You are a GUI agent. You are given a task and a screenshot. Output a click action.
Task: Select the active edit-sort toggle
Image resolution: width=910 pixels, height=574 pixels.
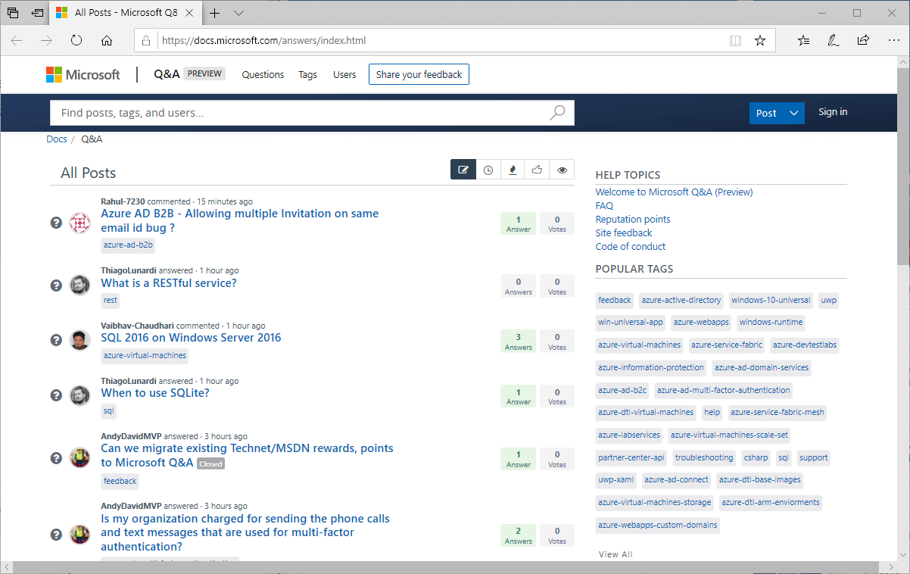(463, 170)
